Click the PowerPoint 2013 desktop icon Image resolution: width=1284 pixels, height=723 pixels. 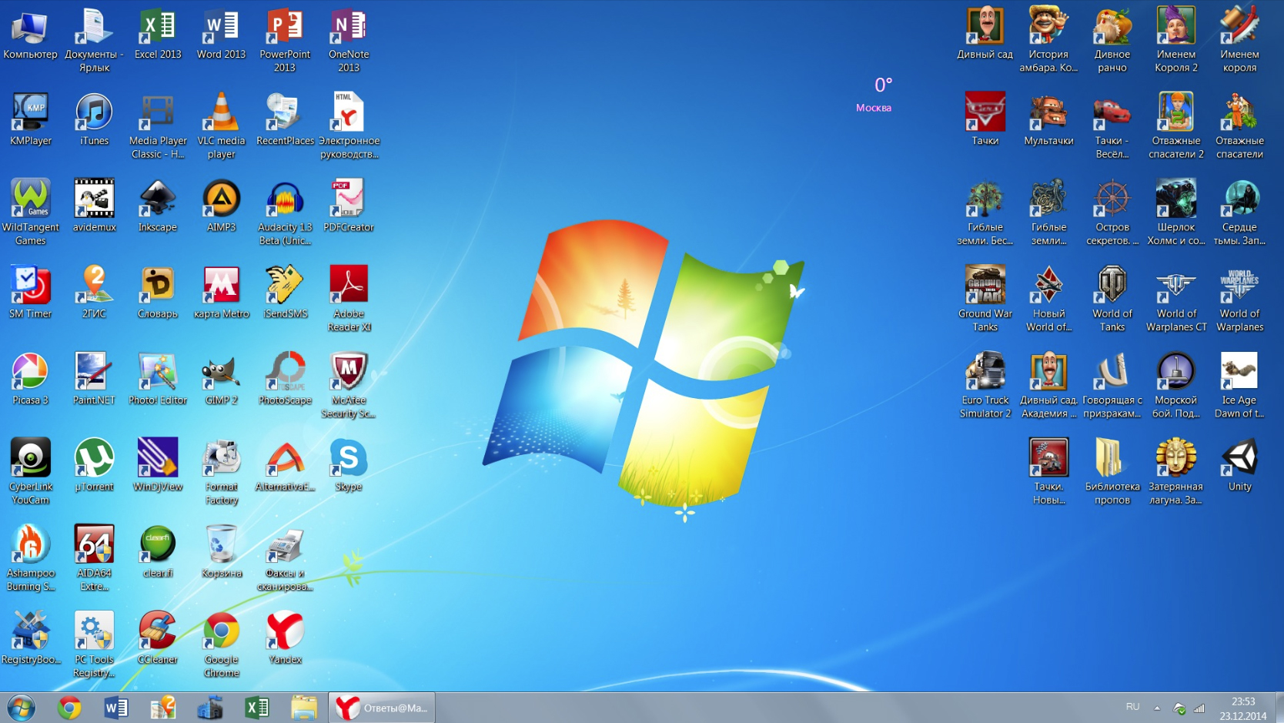tap(285, 42)
